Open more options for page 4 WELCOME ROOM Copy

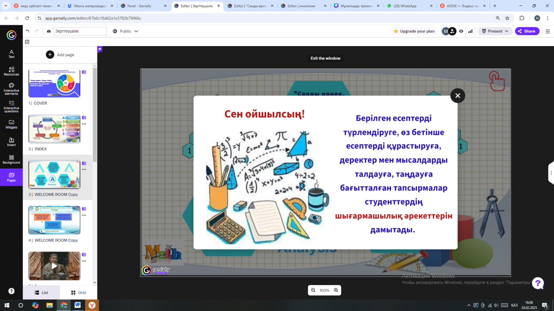pyautogui.click(x=84, y=215)
